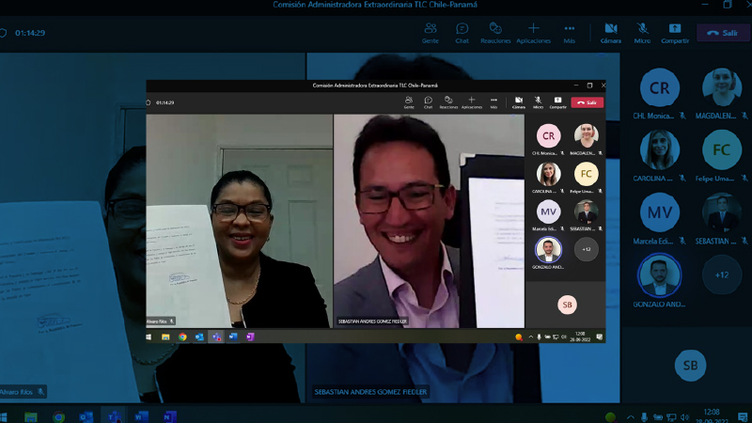Click SB self avatar in front window
752x423 pixels.
pyautogui.click(x=567, y=305)
